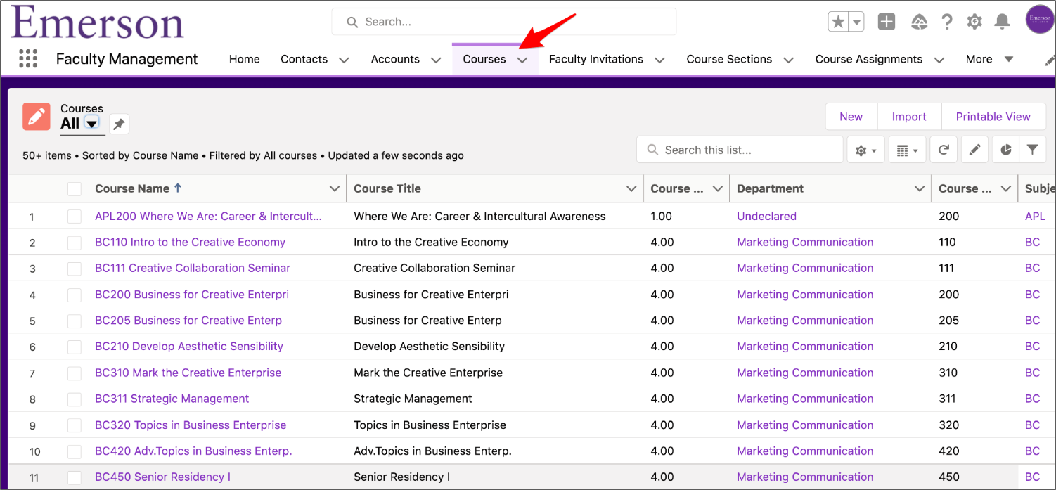Open Undeclared department link
Image resolution: width=1056 pixels, height=490 pixels.
pyautogui.click(x=766, y=216)
